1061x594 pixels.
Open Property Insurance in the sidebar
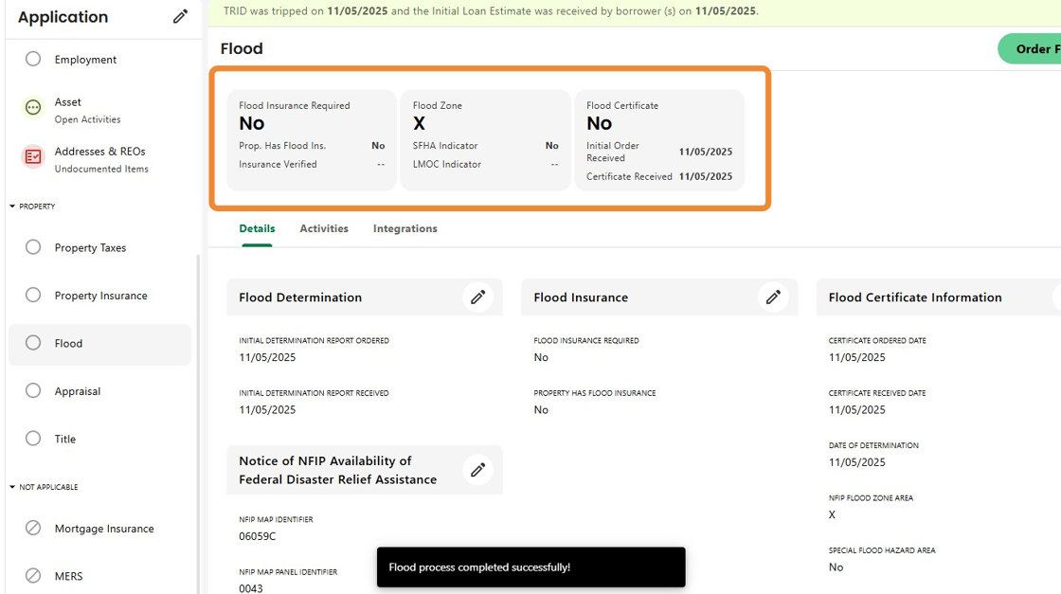coord(100,296)
